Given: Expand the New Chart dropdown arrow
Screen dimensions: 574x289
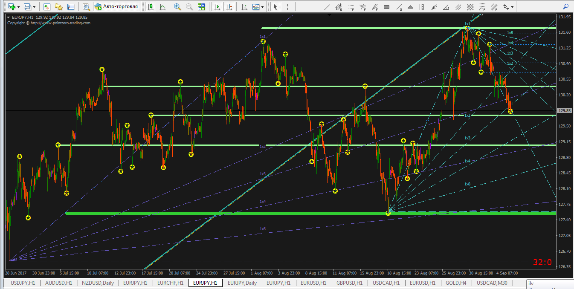Looking at the screenshot, I should pyautogui.click(x=18, y=7).
